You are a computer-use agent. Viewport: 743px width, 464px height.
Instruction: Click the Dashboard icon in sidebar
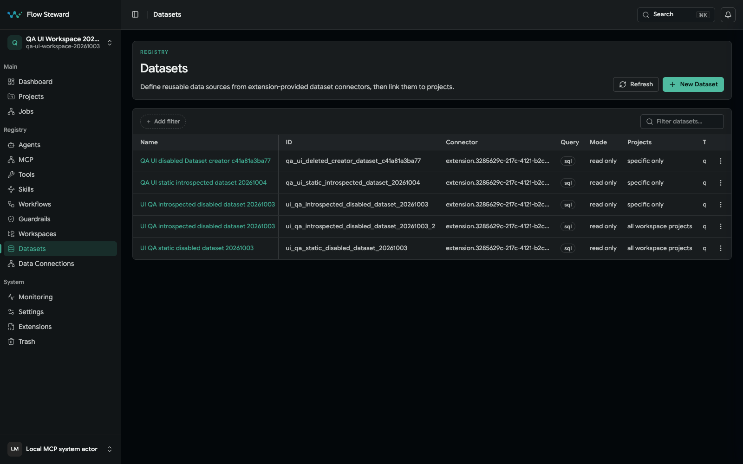pos(11,82)
